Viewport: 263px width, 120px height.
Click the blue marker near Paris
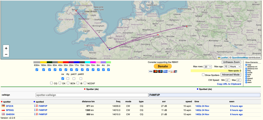[x=109, y=49]
